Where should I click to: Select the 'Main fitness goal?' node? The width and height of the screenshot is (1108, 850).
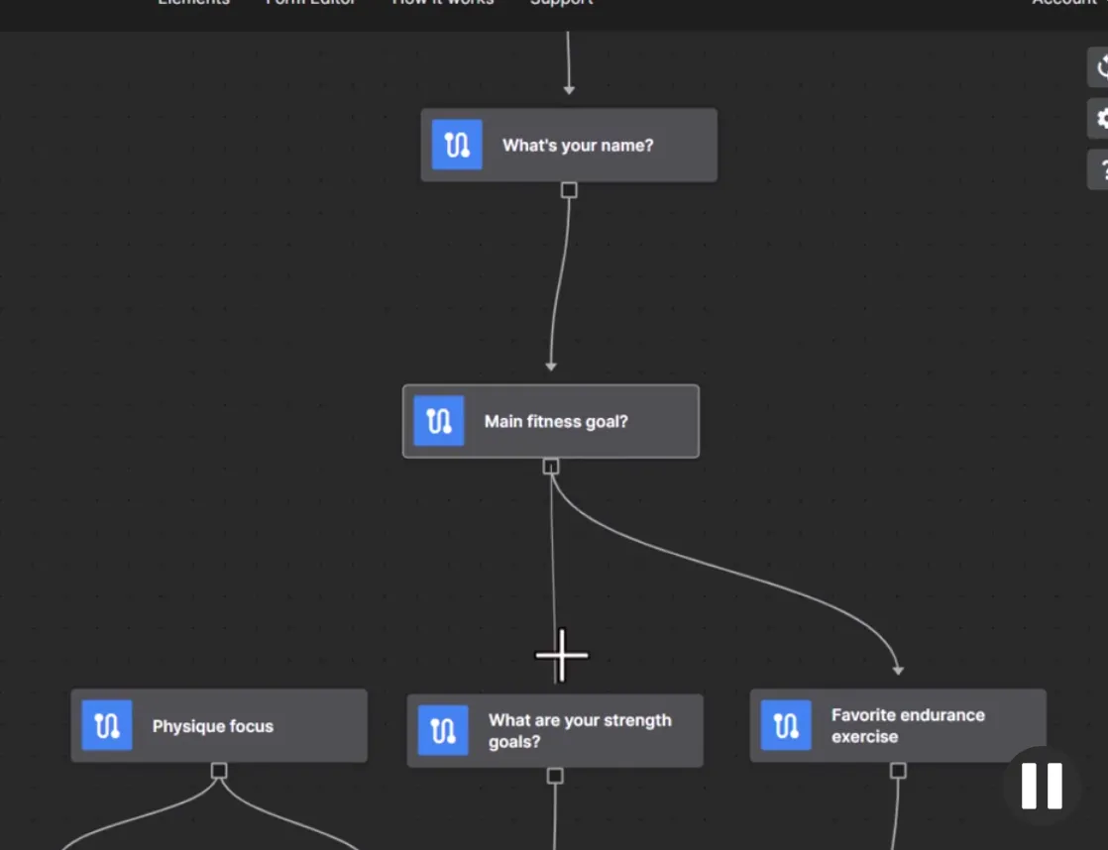pos(555,420)
